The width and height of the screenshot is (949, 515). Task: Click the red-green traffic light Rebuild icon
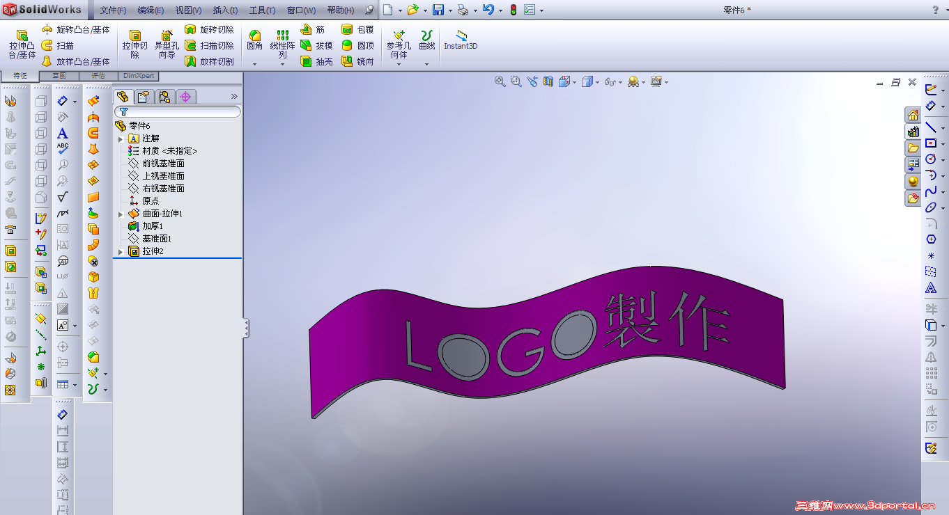tap(514, 10)
